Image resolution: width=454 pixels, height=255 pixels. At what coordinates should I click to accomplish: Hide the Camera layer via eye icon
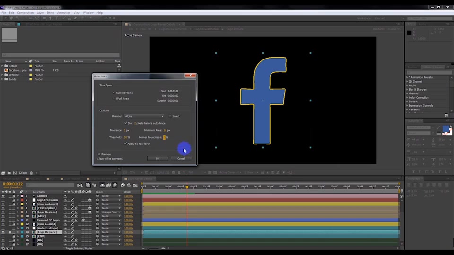point(3,196)
